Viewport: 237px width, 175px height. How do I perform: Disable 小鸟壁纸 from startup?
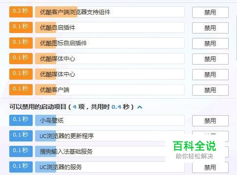(x=210, y=121)
